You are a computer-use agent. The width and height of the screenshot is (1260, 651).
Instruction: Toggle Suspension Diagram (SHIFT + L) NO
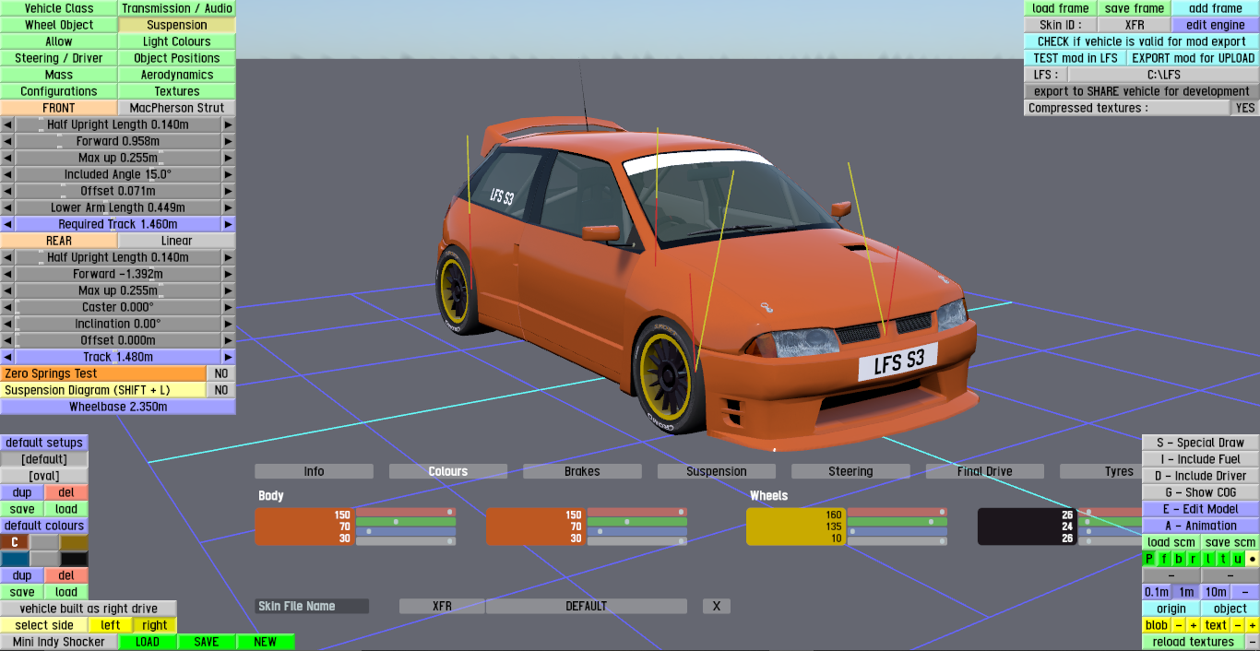click(221, 390)
